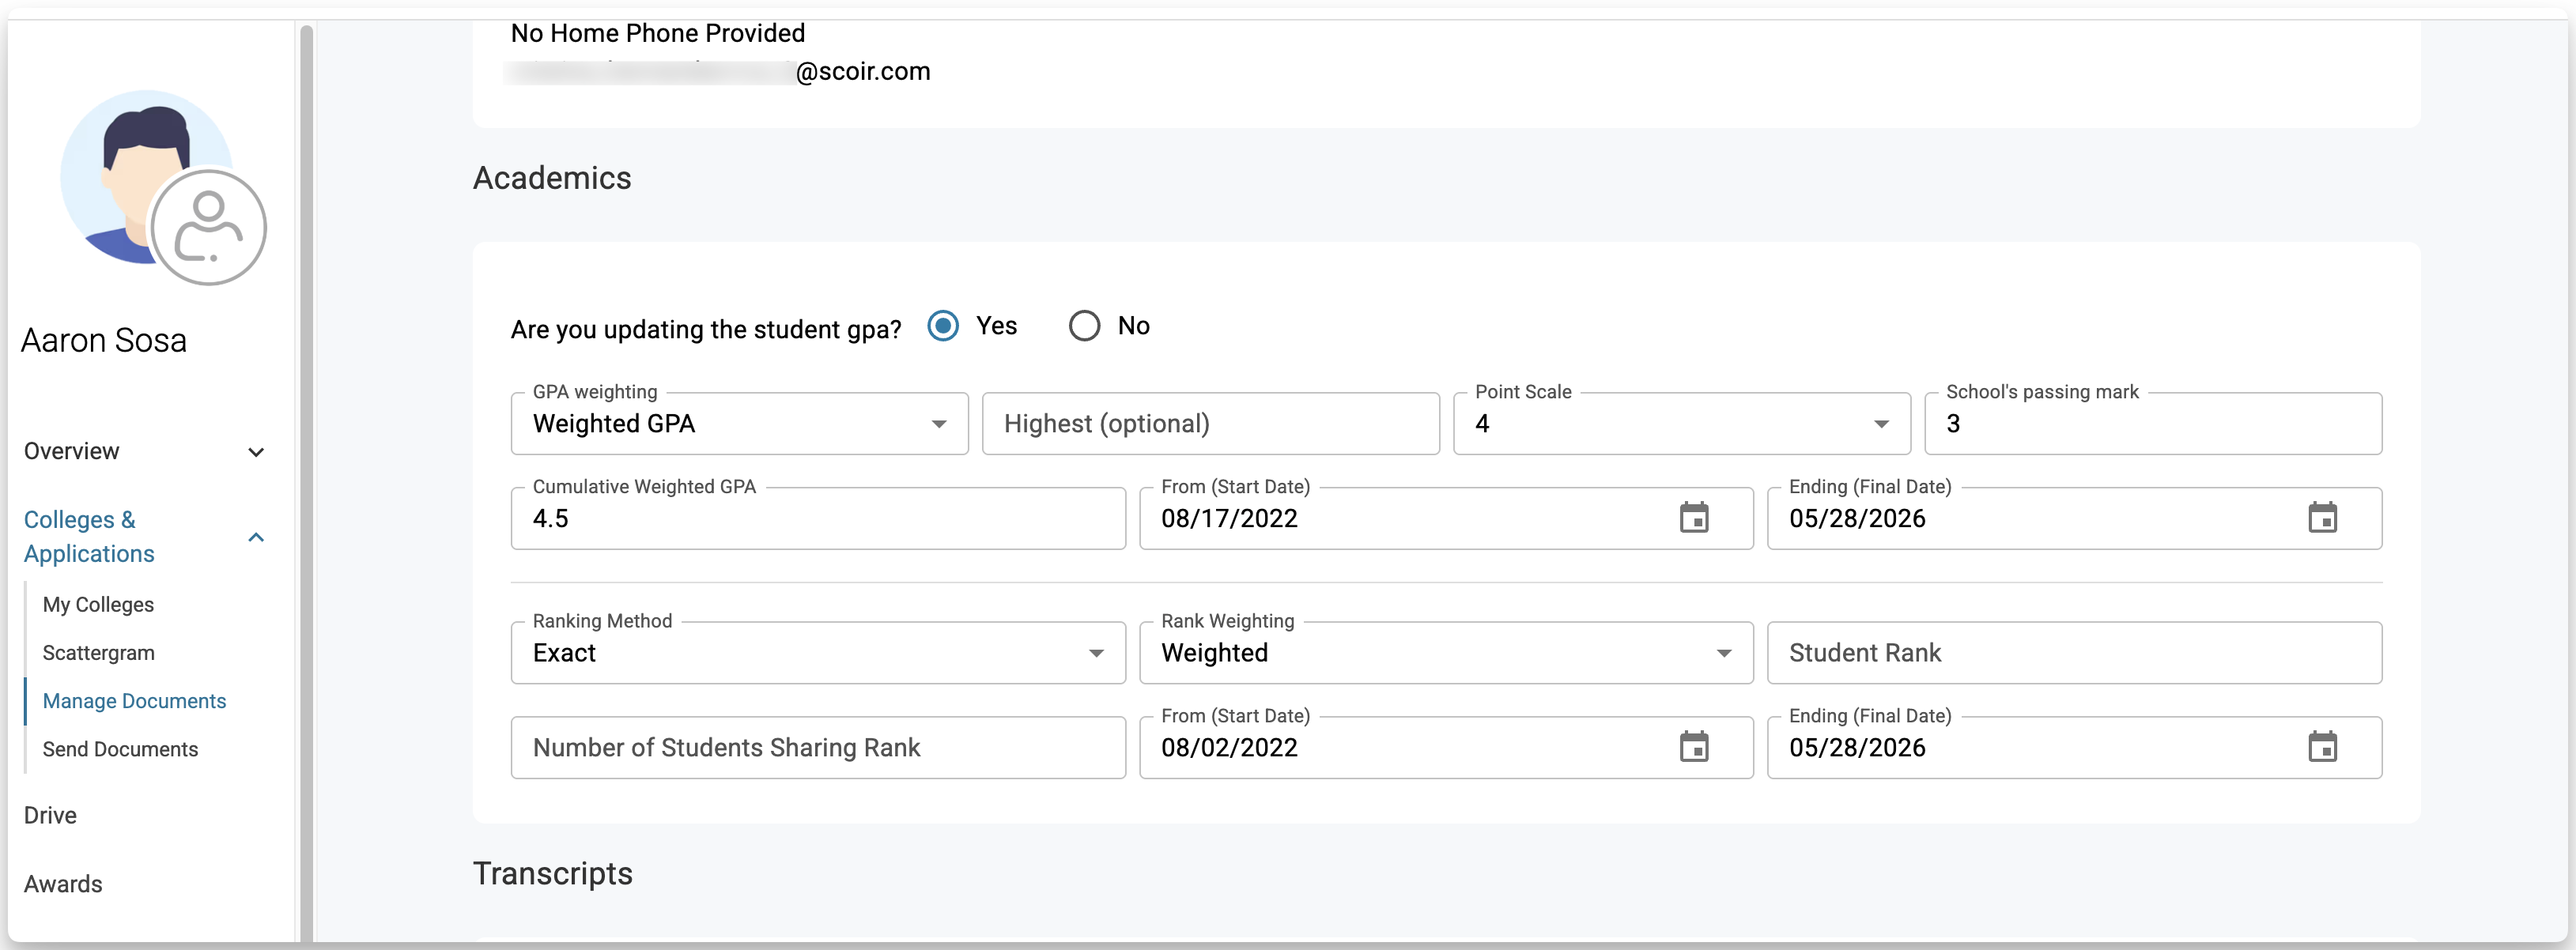Select Yes for updating student GPA
The width and height of the screenshot is (2576, 950).
click(x=943, y=326)
